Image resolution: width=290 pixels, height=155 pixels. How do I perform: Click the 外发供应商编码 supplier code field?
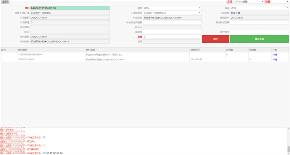tap(172, 22)
